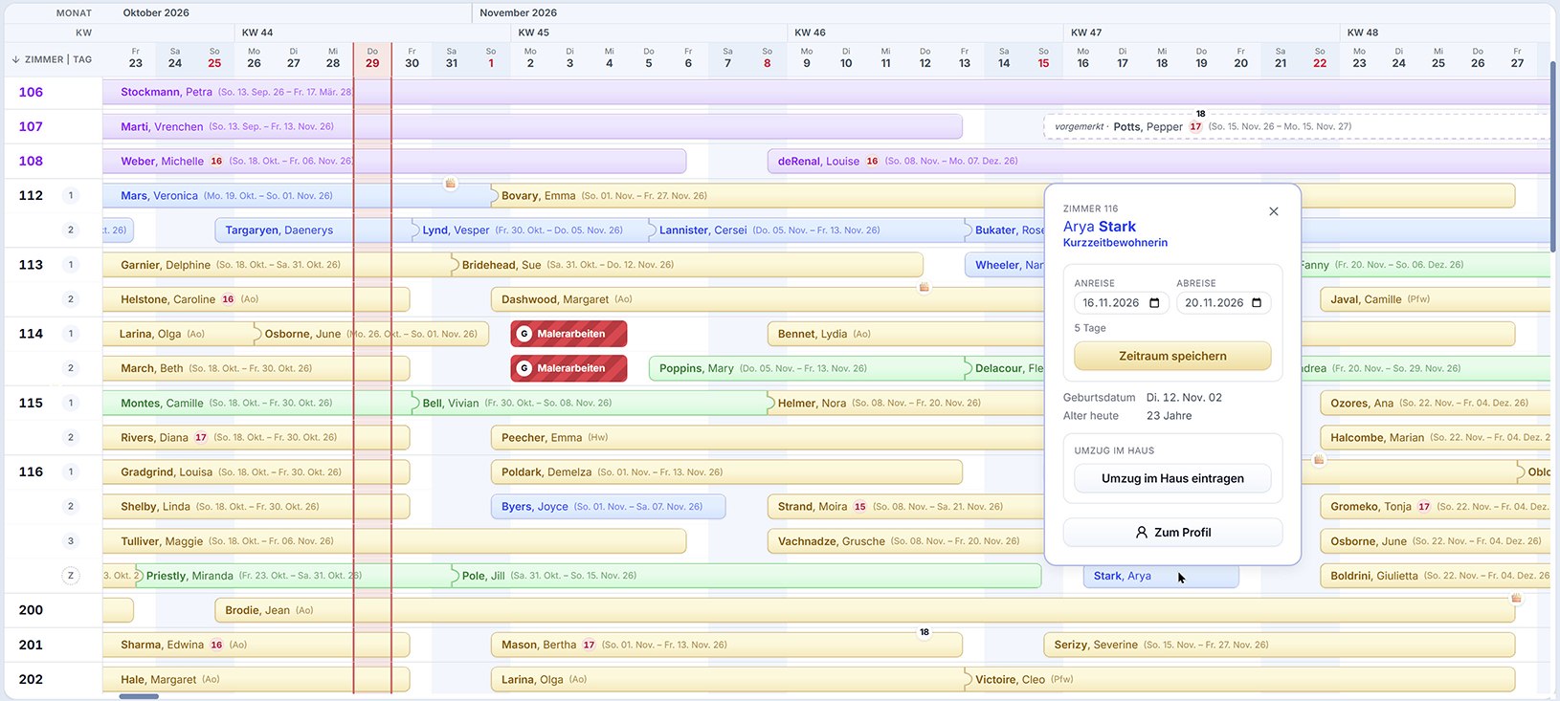This screenshot has width=1560, height=701.
Task: Select the Byers, Joyce booking bar
Action: [609, 507]
